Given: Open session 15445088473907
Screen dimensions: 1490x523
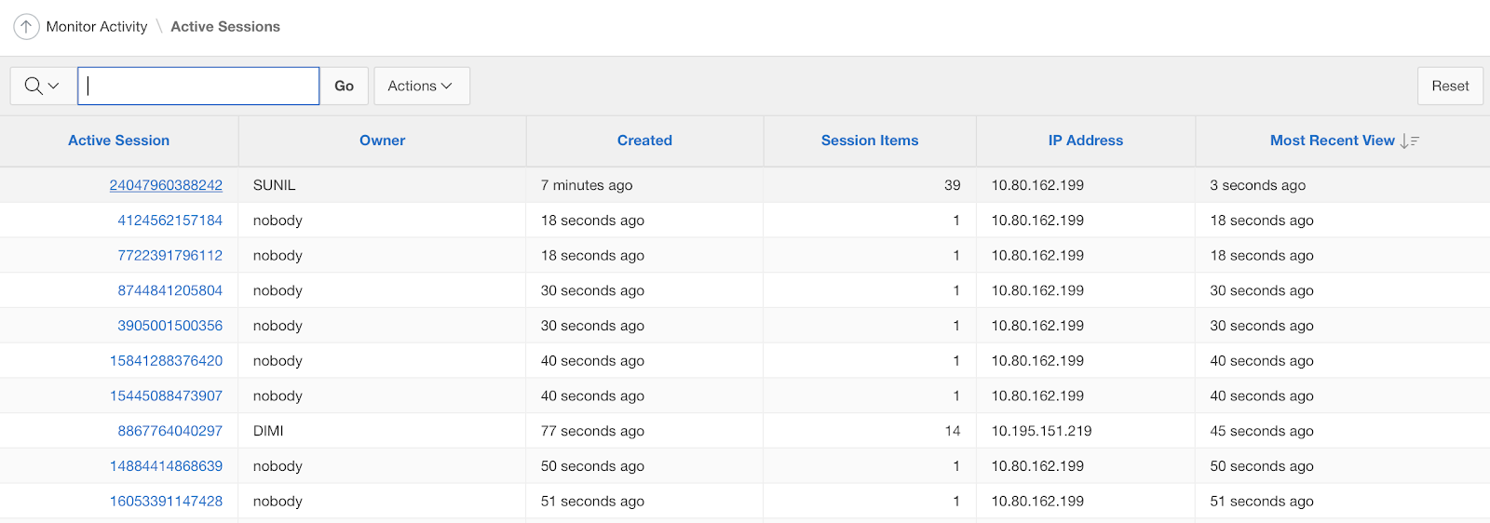Looking at the screenshot, I should tap(166, 396).
